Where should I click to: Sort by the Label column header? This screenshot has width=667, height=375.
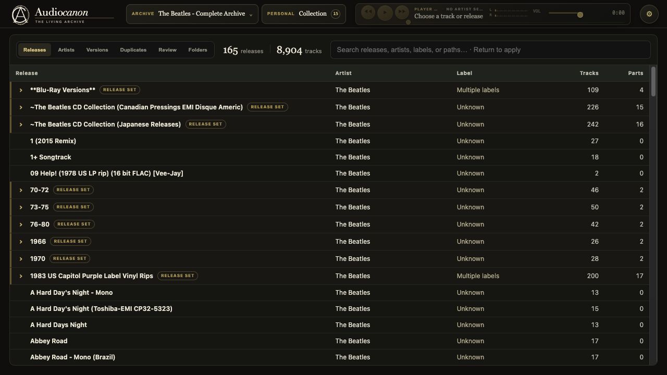point(464,73)
